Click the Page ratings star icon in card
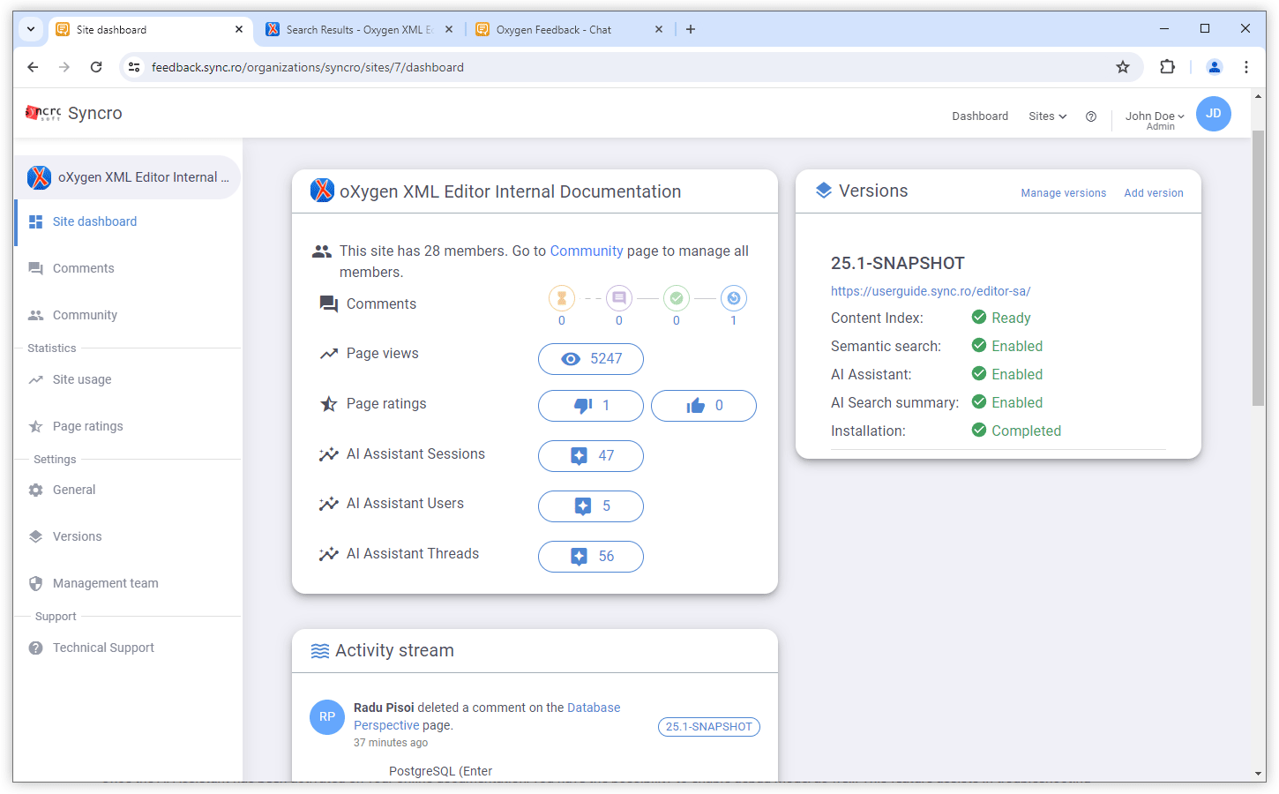 click(x=329, y=404)
